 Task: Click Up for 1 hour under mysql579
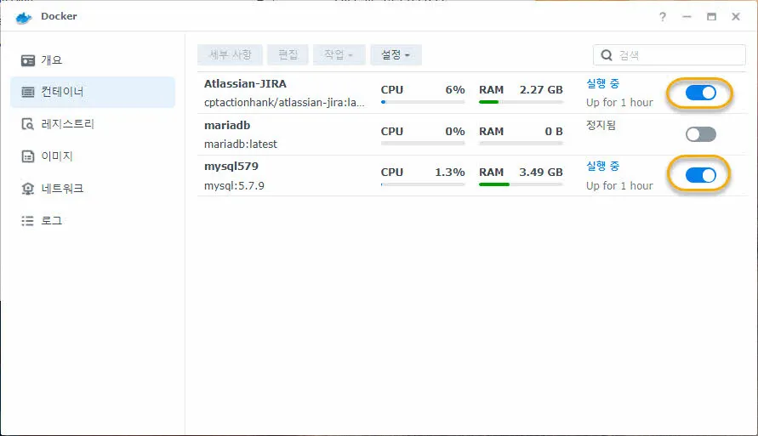point(619,185)
